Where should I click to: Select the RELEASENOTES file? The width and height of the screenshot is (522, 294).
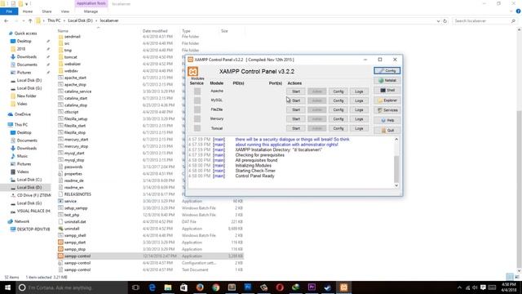click(x=77, y=194)
